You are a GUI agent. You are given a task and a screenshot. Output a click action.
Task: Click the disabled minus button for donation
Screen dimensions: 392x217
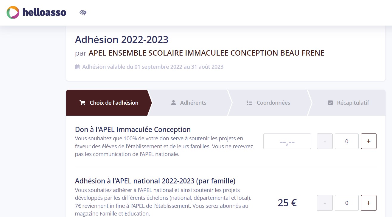[x=324, y=141]
